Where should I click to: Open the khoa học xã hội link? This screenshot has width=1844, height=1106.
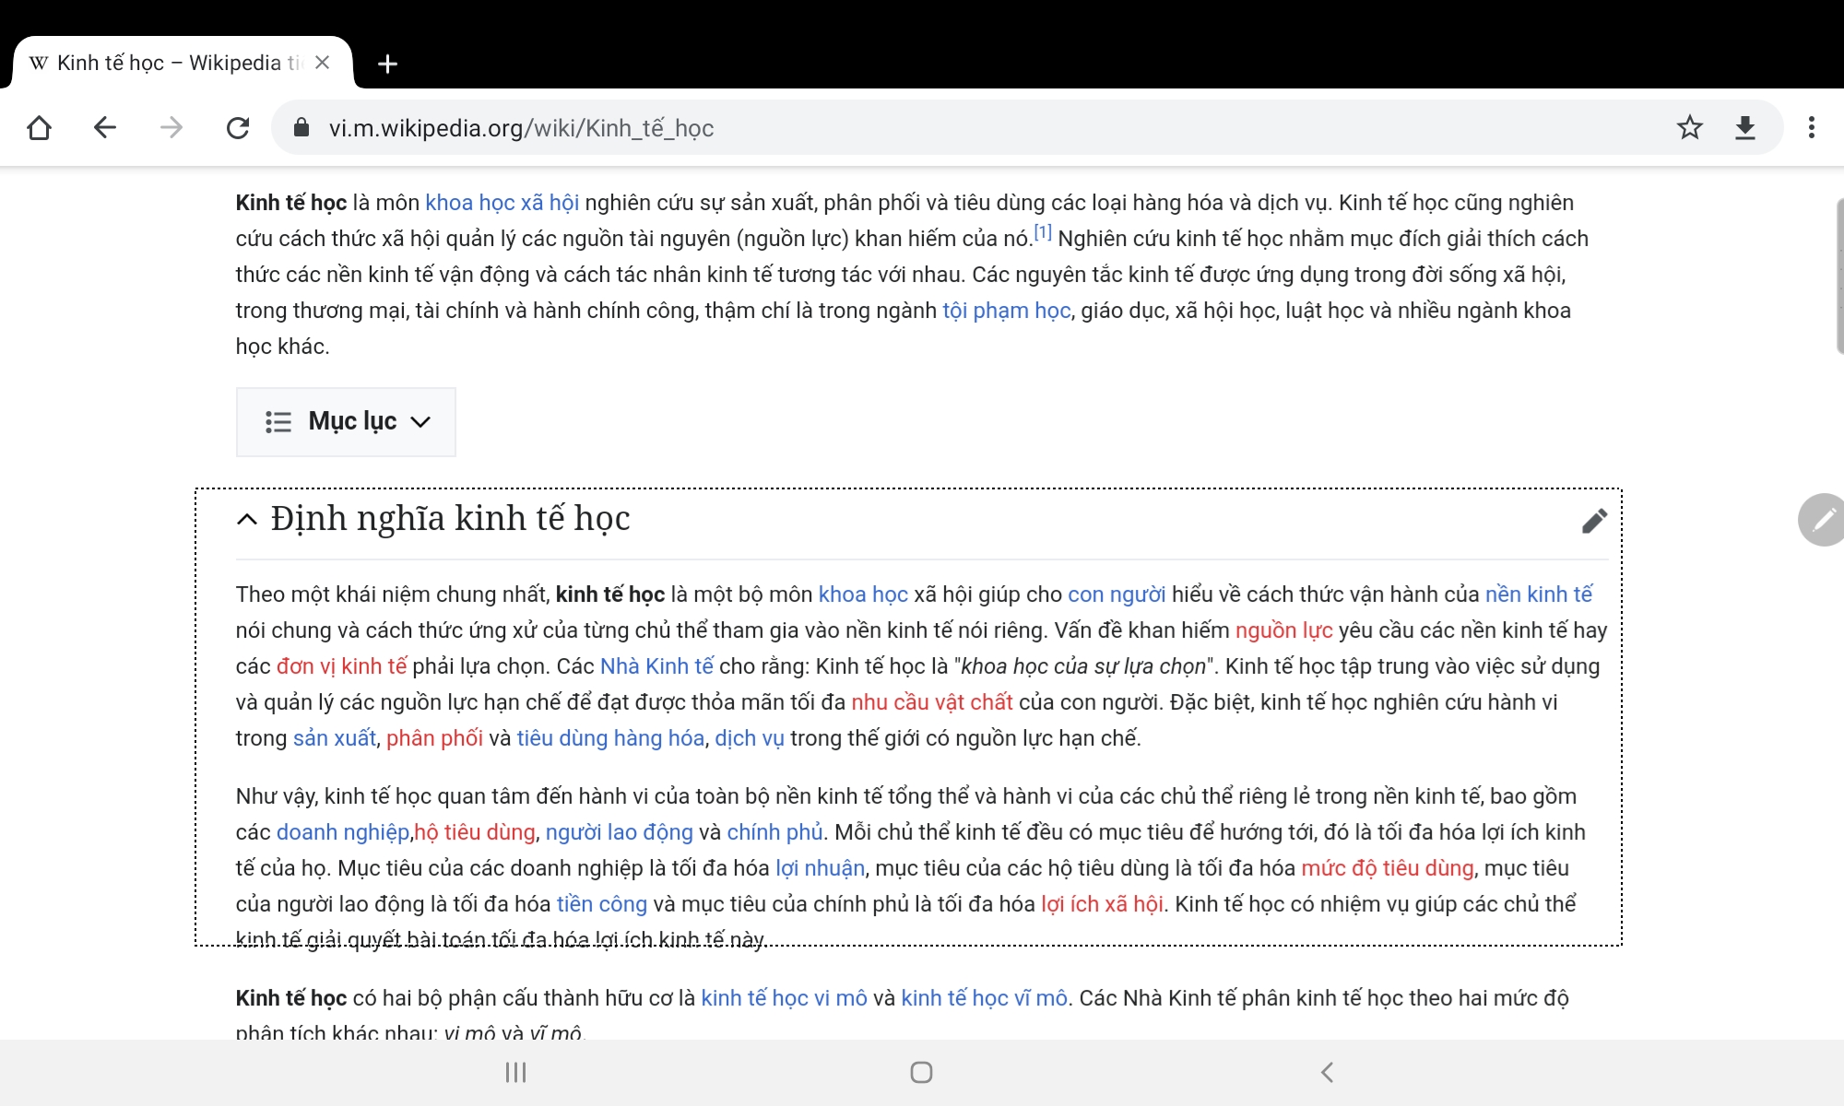502,203
